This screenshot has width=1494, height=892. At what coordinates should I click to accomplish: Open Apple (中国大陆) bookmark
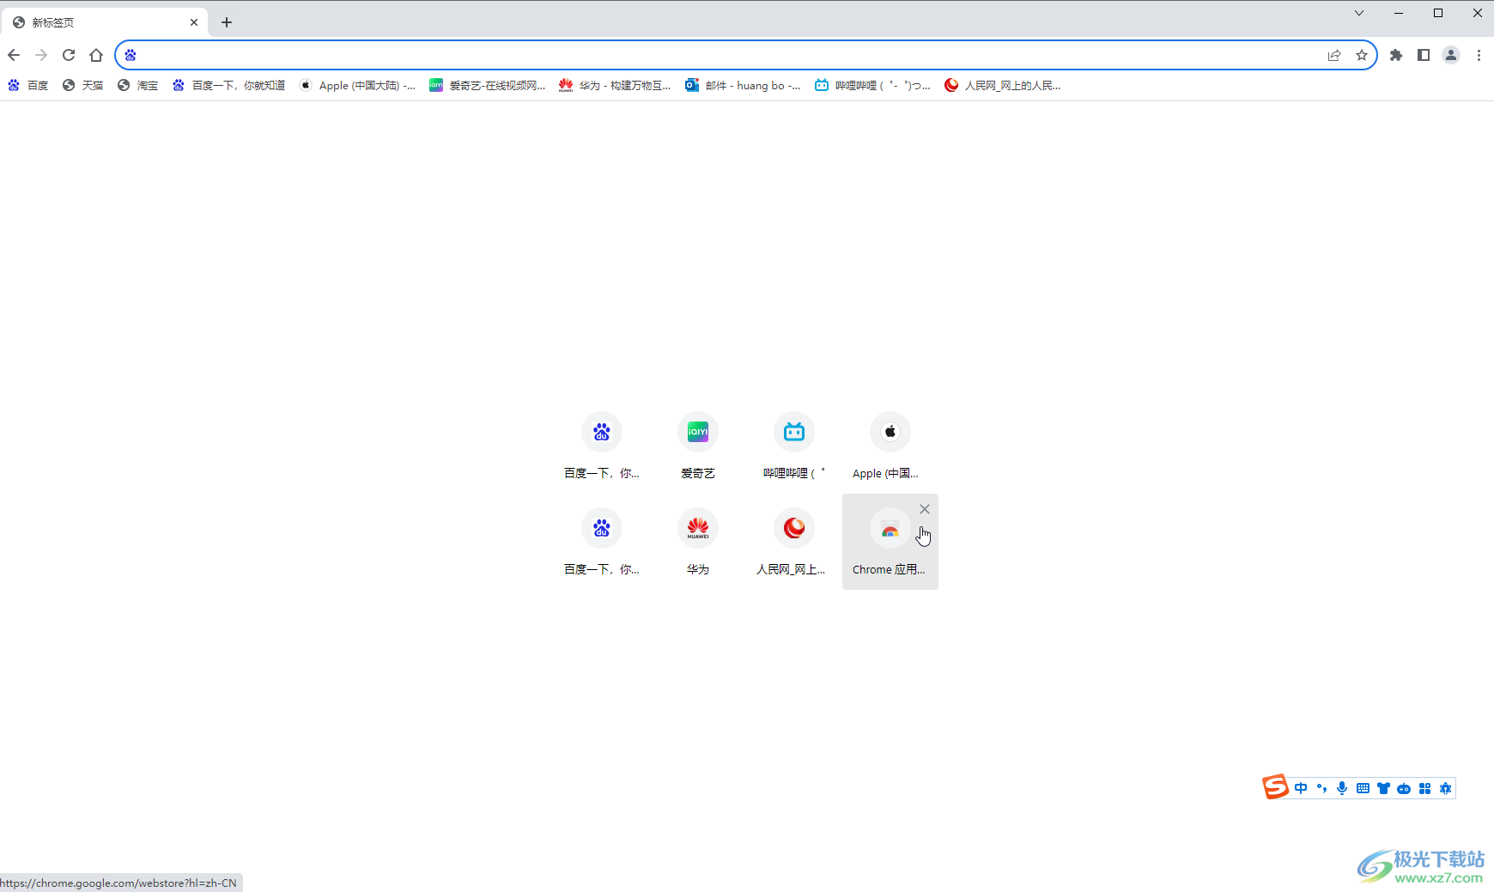click(358, 85)
